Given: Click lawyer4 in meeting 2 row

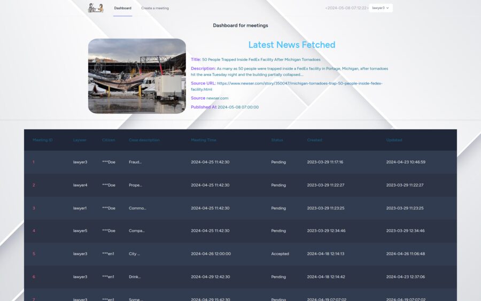Looking at the screenshot, I should pos(80,185).
